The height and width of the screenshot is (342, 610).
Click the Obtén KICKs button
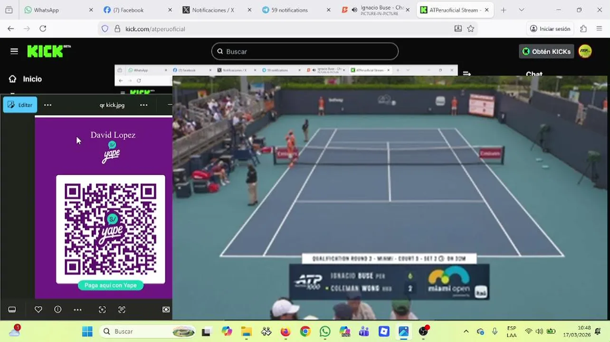(x=546, y=51)
